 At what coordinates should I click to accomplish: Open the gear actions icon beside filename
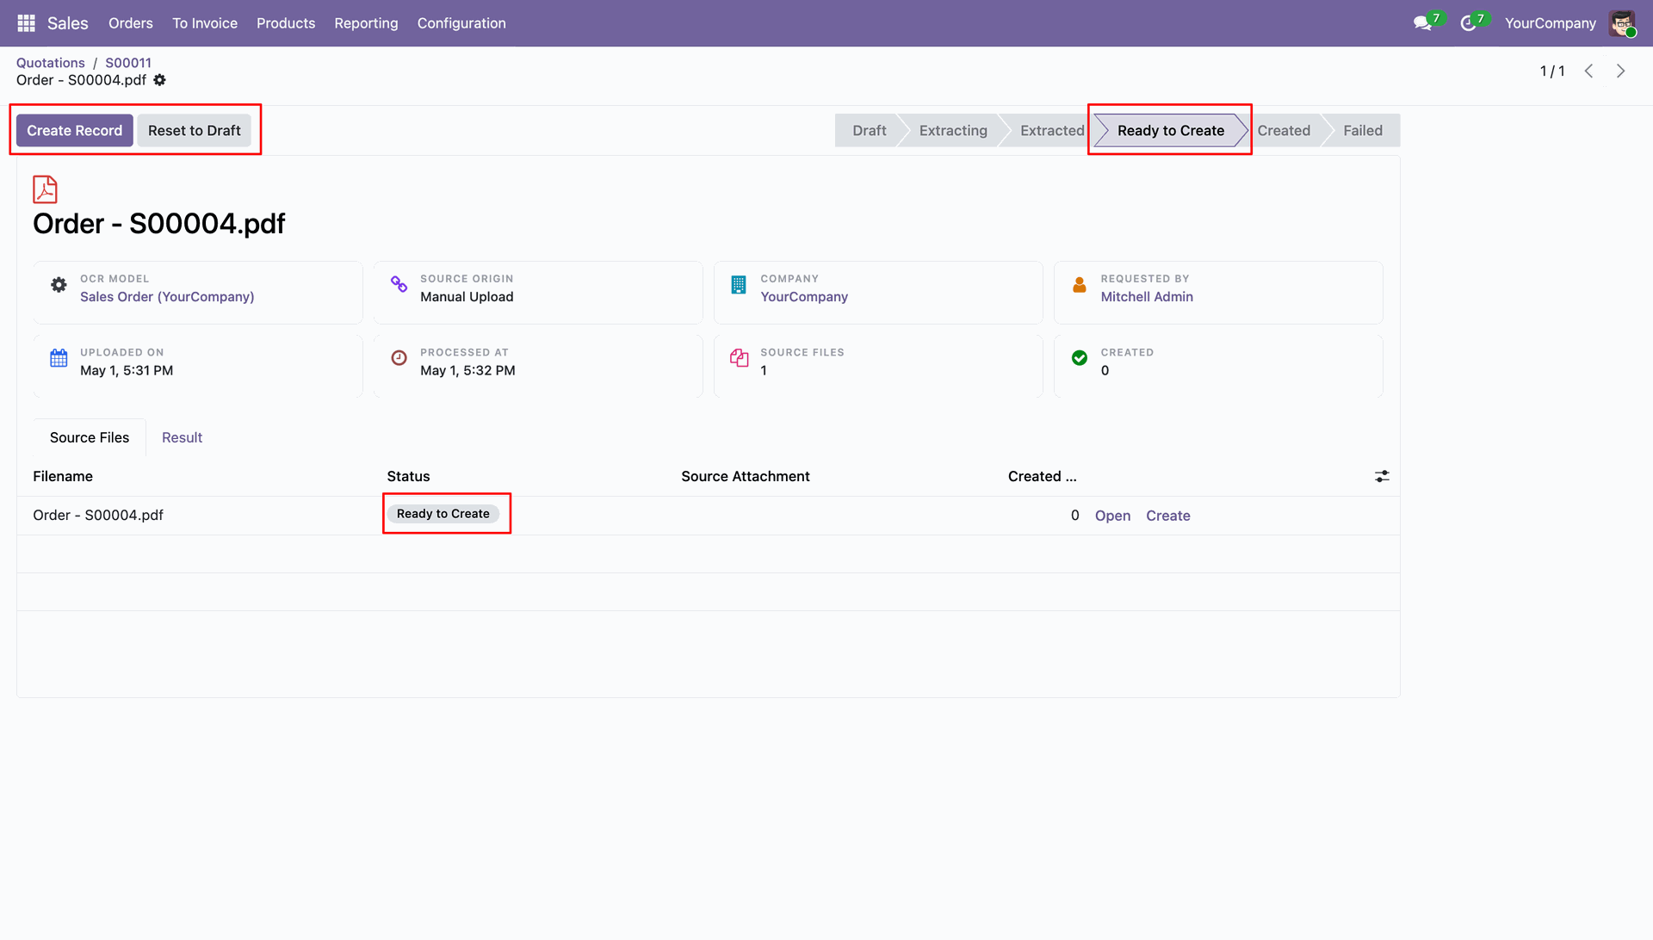pyautogui.click(x=160, y=80)
